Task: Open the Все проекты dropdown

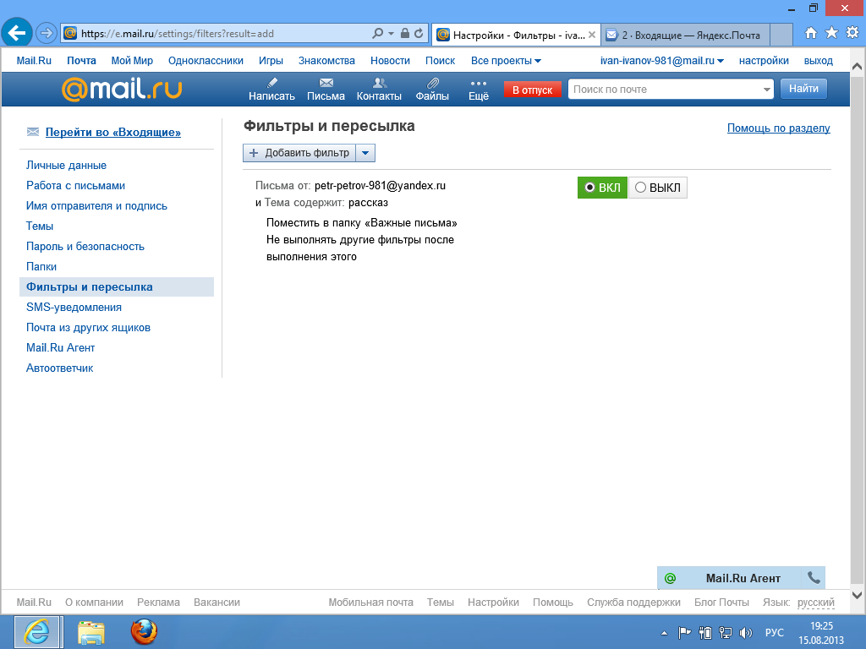Action: [506, 61]
